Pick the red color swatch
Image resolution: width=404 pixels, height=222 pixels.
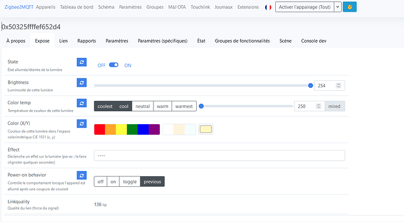click(x=100, y=129)
